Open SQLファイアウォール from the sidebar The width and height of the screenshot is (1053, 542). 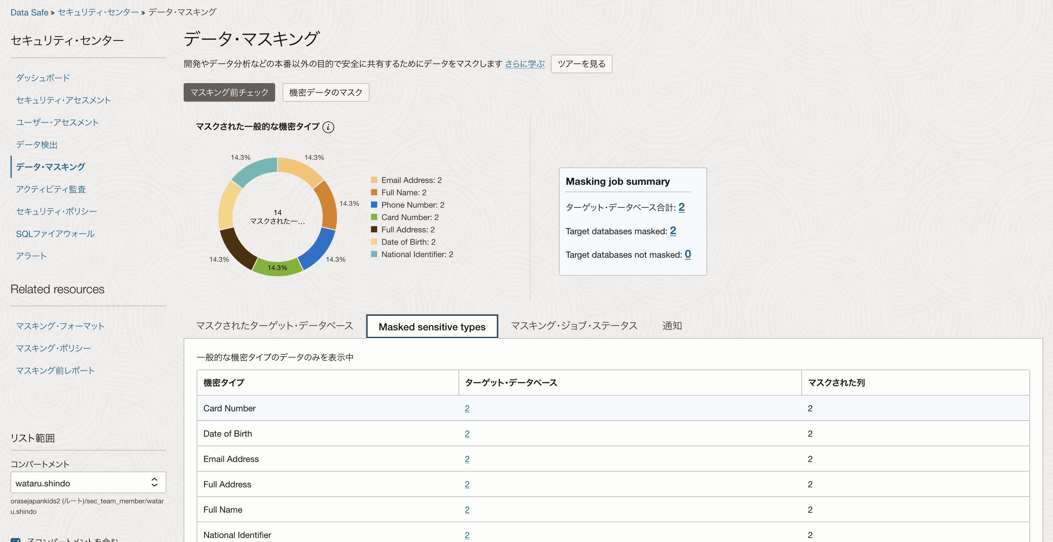(55, 234)
